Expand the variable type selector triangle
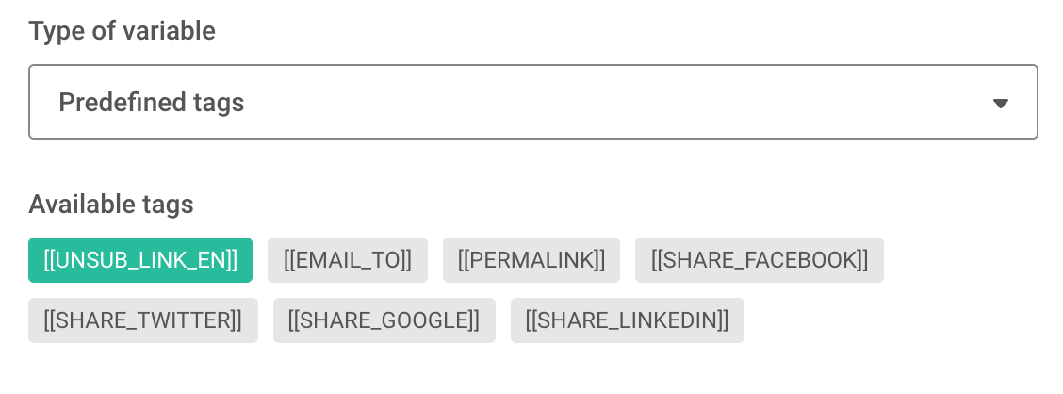 (1000, 103)
